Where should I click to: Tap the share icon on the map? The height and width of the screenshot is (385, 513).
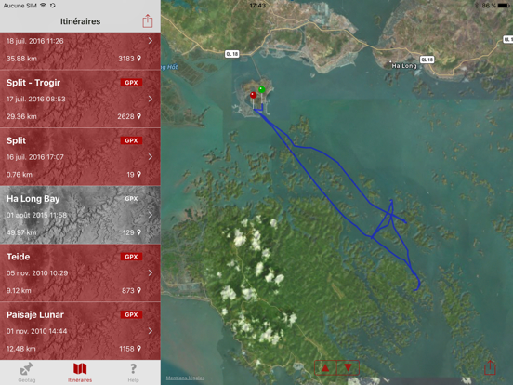[x=490, y=367]
